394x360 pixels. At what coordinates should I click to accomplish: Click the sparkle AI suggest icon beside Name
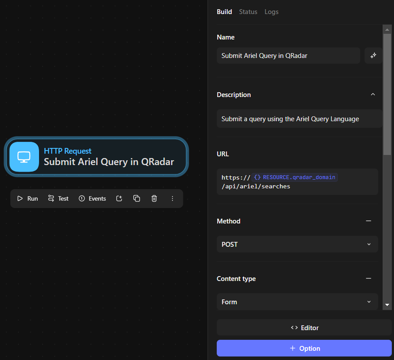coord(373,56)
